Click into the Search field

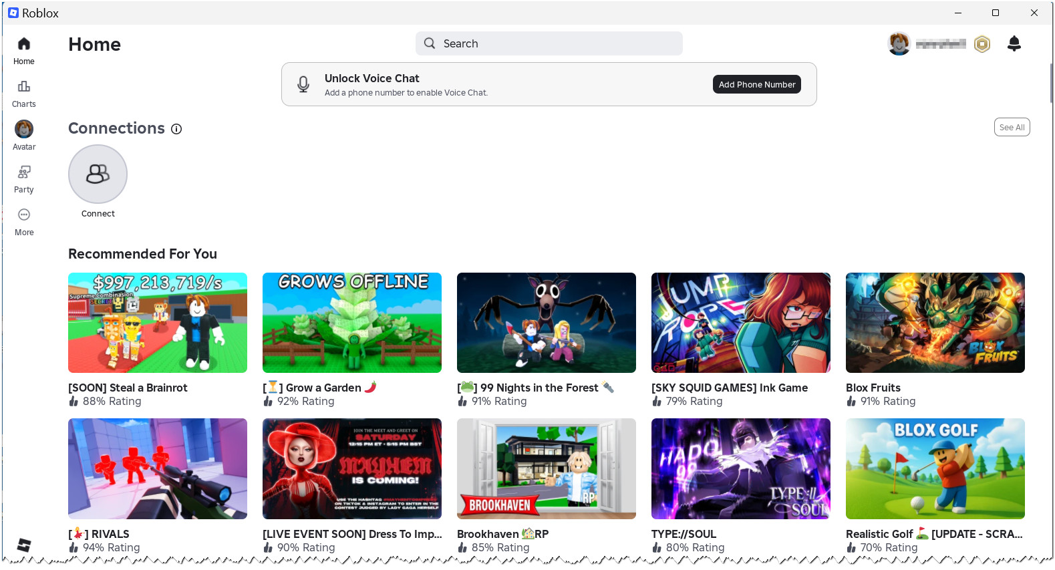(549, 43)
